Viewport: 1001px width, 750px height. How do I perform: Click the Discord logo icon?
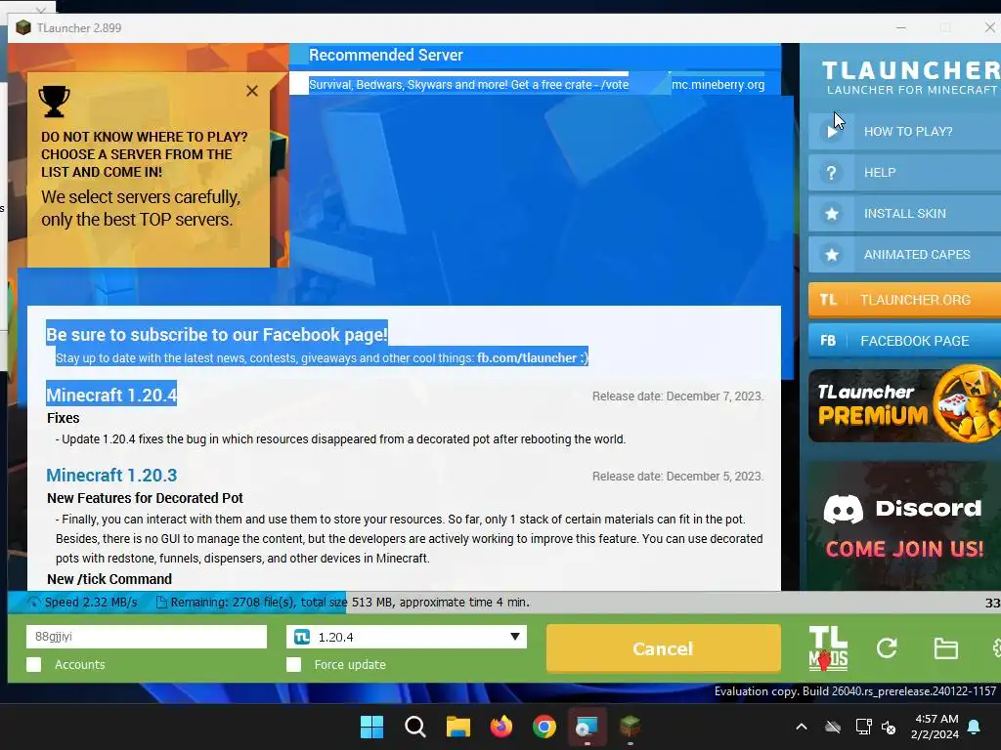(x=844, y=509)
